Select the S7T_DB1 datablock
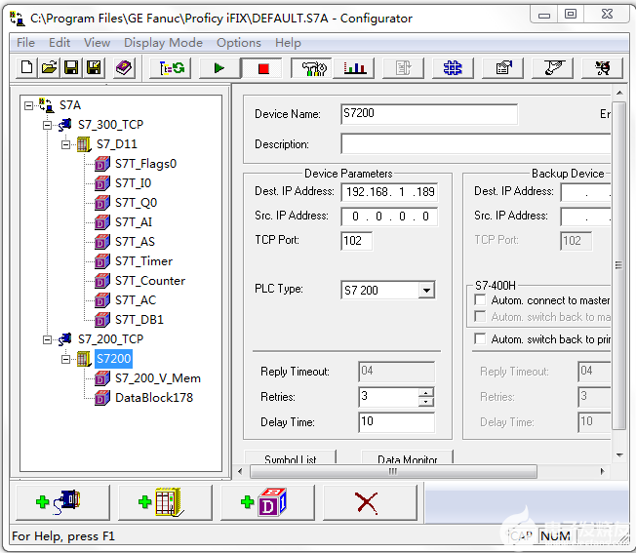This screenshot has height=553, width=636. [139, 320]
